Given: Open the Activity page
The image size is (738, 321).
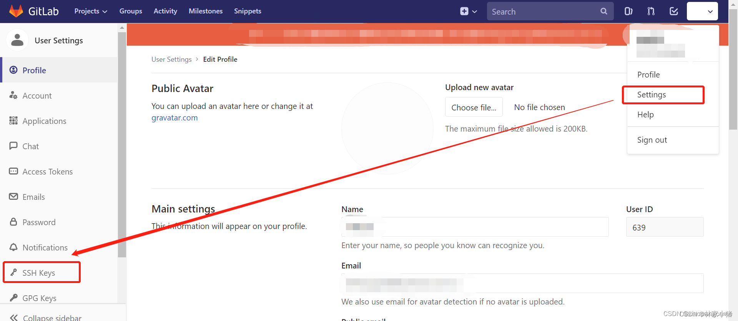Looking at the screenshot, I should (165, 11).
